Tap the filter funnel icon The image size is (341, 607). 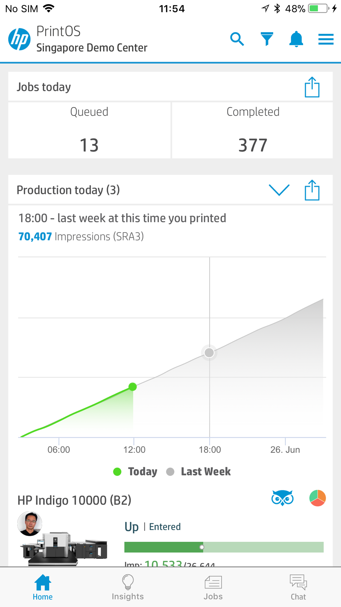click(x=267, y=39)
